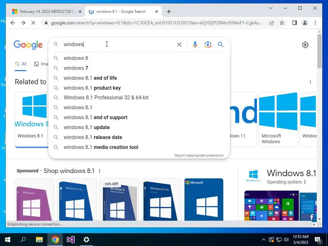Open the tab search chevron in title bar
The height and width of the screenshot is (246, 328).
[270, 8]
